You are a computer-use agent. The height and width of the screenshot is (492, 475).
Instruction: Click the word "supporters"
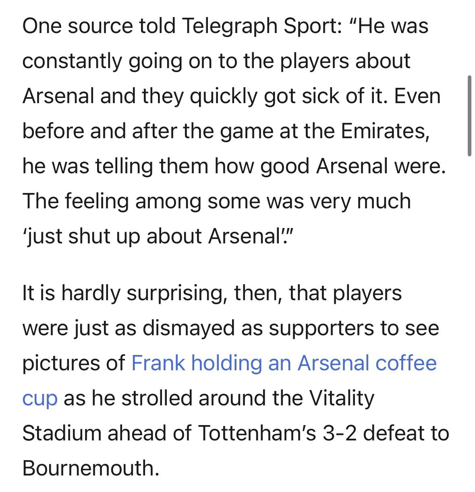(322, 328)
